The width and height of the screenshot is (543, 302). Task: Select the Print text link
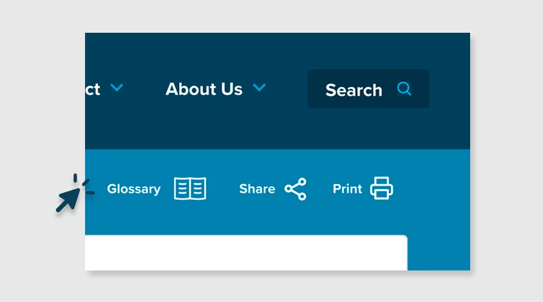pos(347,189)
